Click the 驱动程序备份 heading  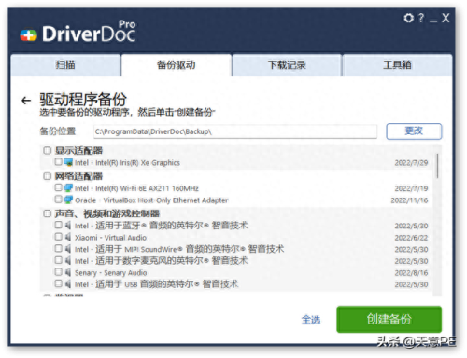point(83,100)
